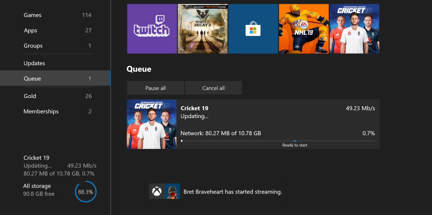Select Apps in the sidebar
Screen dimensions: 432x215
[55, 30]
